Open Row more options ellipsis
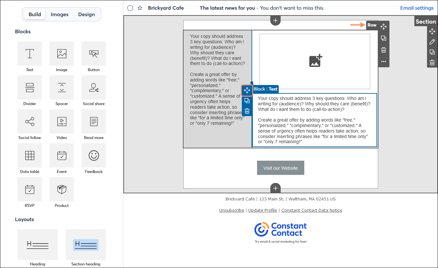This screenshot has width=438, height=268. click(384, 61)
